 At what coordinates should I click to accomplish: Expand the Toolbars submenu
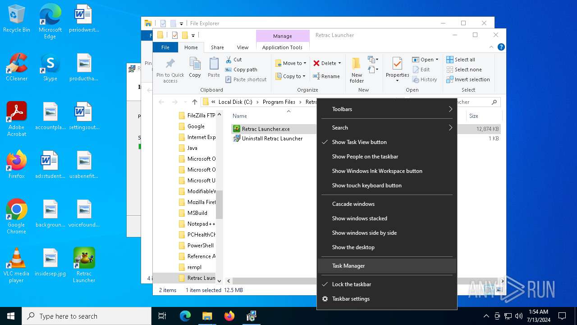(x=387, y=109)
